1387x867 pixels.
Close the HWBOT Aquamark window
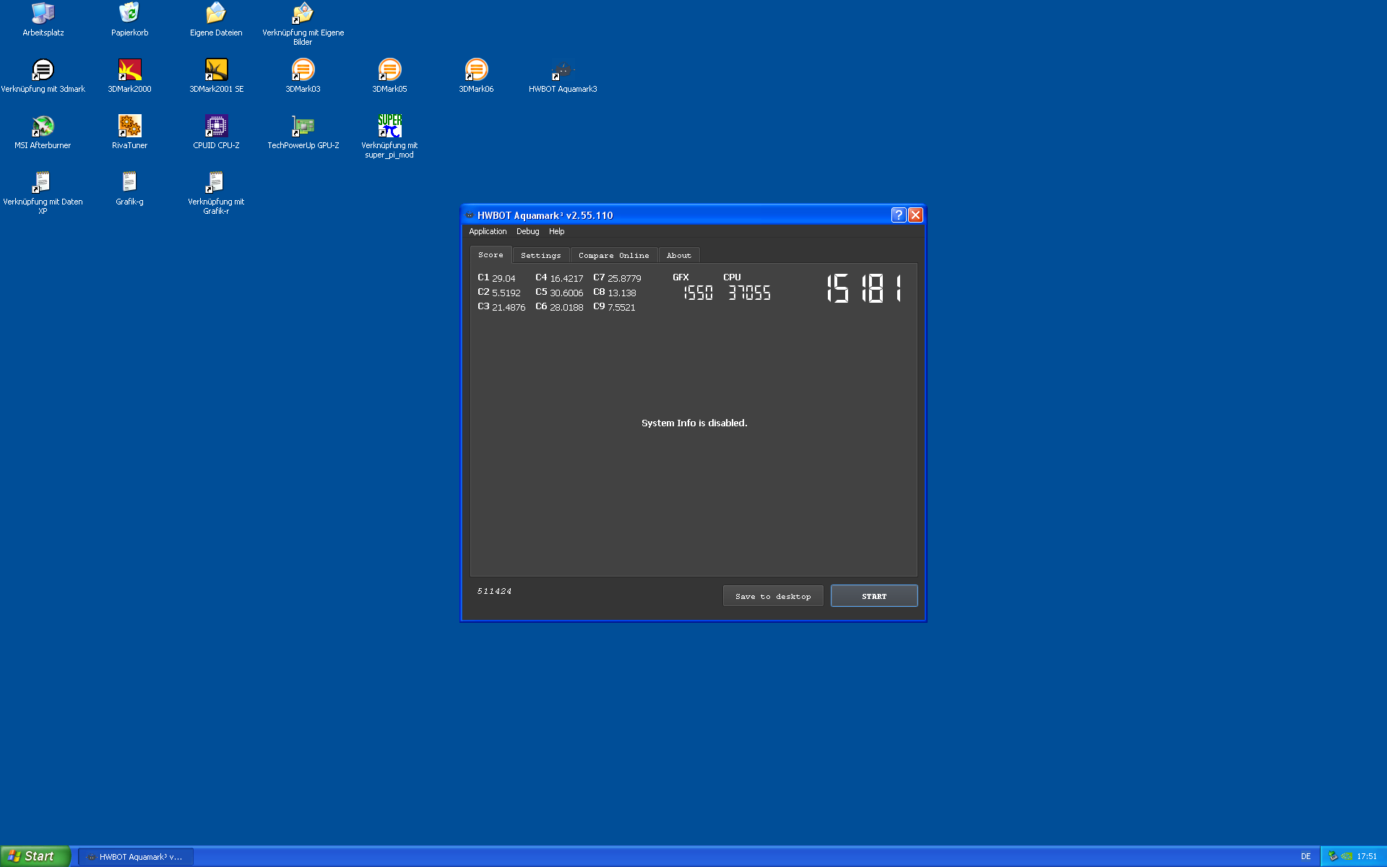[x=915, y=215]
